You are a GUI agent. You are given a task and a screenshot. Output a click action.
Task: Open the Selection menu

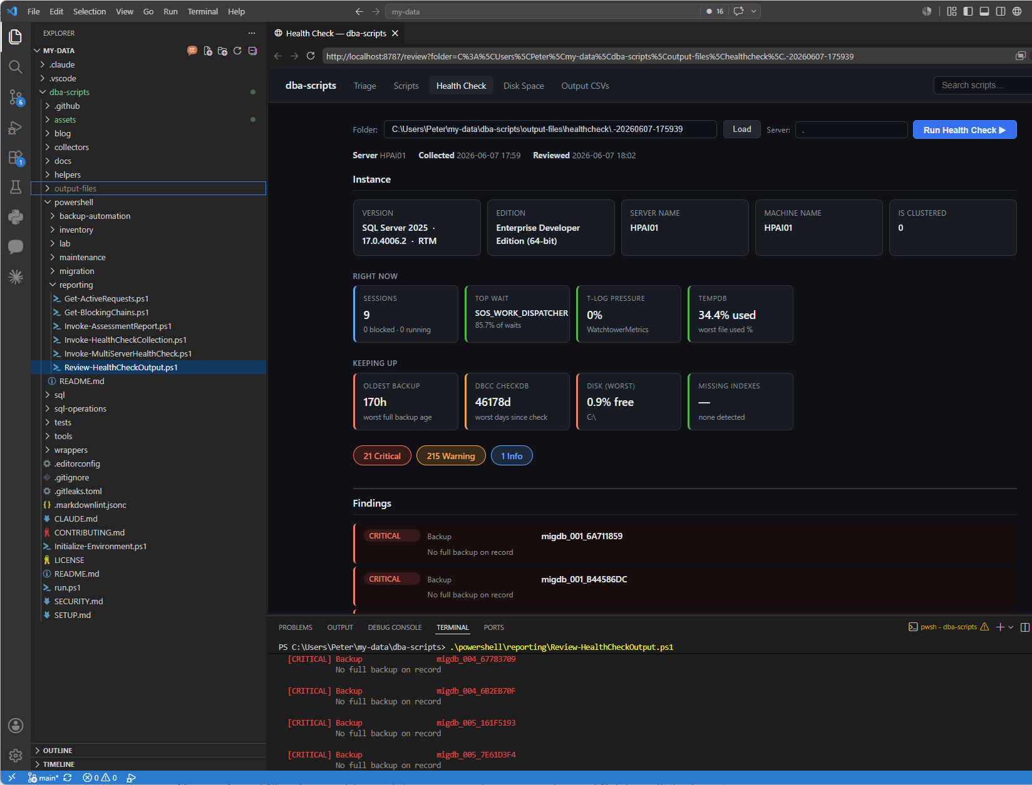tap(90, 11)
